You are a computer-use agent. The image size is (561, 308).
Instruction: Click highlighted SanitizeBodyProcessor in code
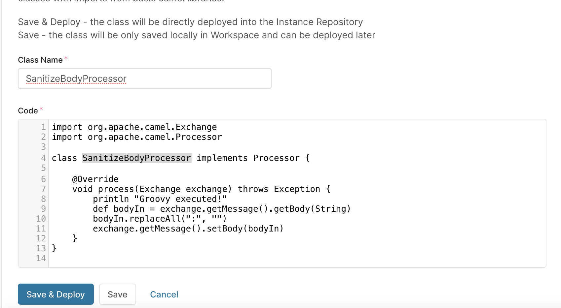(136, 158)
